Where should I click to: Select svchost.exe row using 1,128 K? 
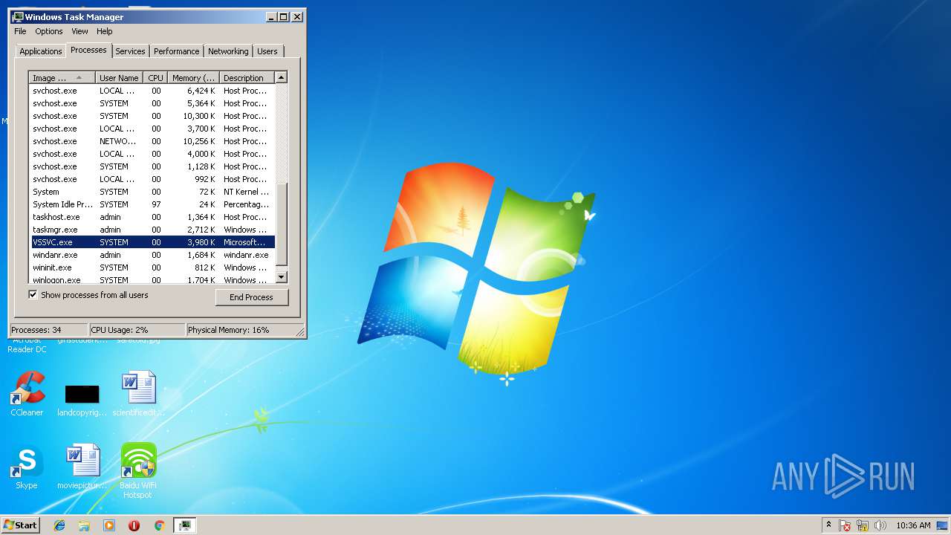coord(152,166)
